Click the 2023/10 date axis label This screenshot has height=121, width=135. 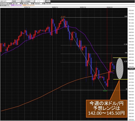(27, 7)
